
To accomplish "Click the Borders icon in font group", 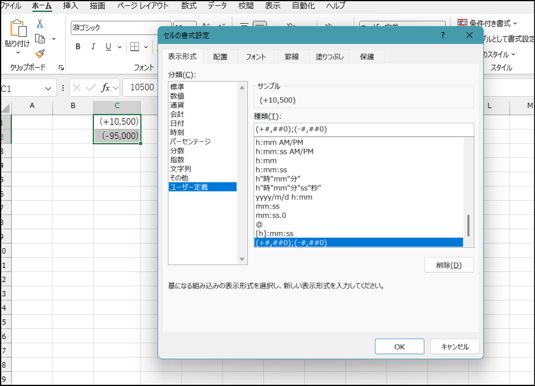I will (134, 47).
